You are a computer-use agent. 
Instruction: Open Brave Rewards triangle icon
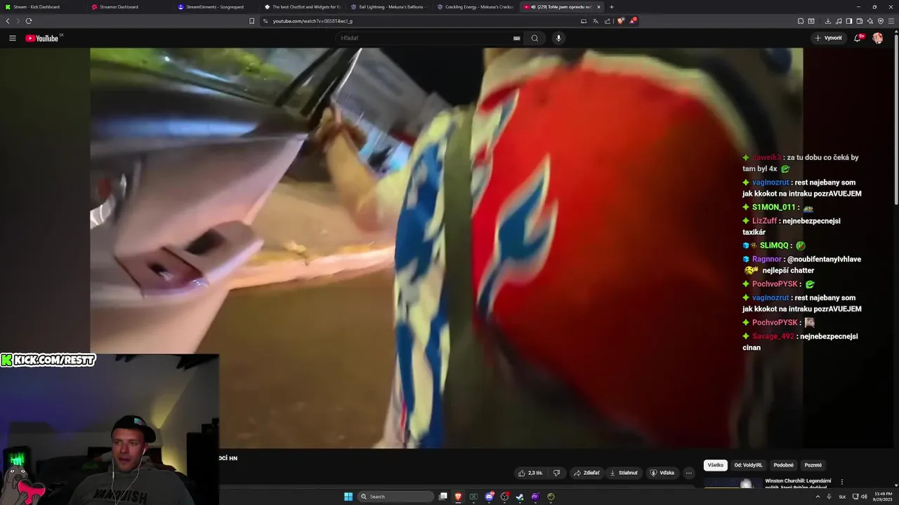(633, 21)
